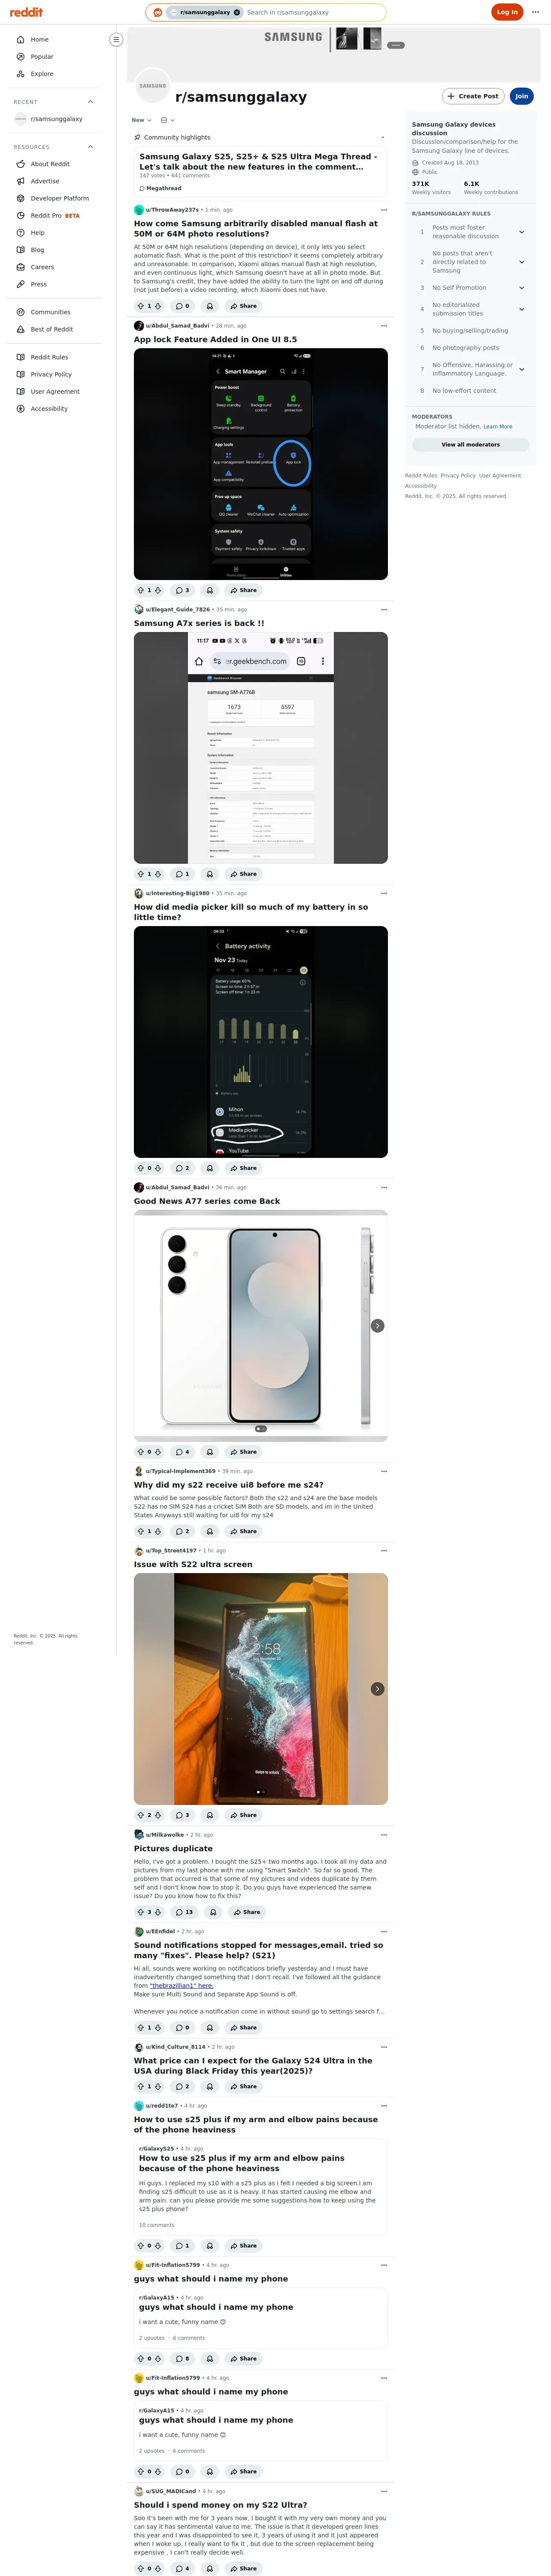Click the Join community button
This screenshot has height=2576, width=551.
click(521, 96)
